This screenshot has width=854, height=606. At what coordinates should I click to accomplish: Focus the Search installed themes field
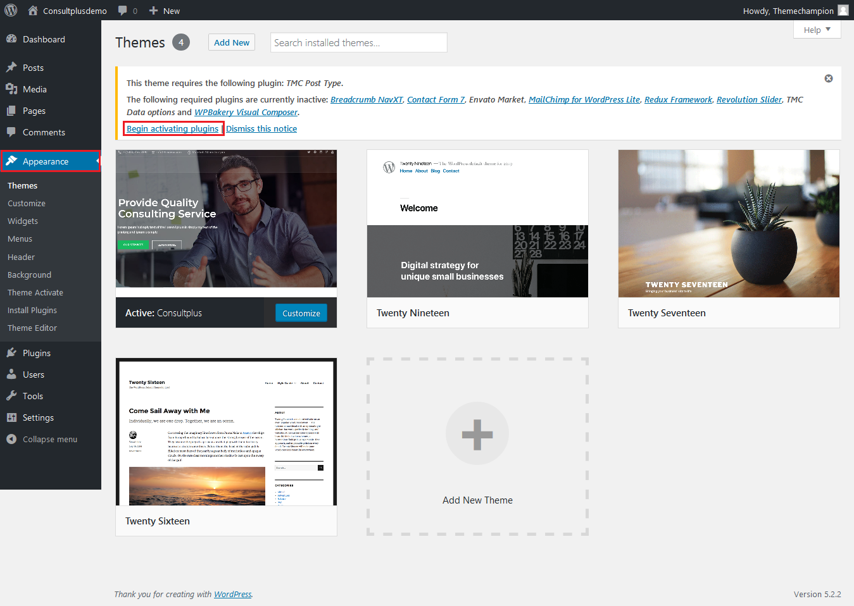tap(358, 42)
